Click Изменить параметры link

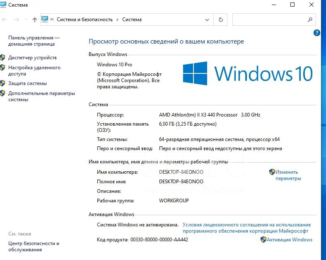point(288,175)
